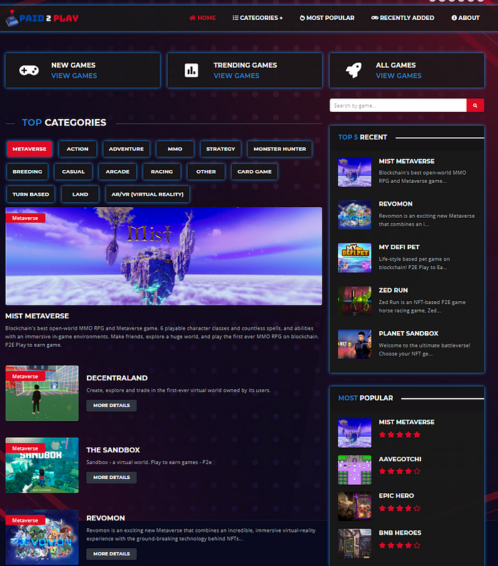Click the Decentraland title

point(117,378)
